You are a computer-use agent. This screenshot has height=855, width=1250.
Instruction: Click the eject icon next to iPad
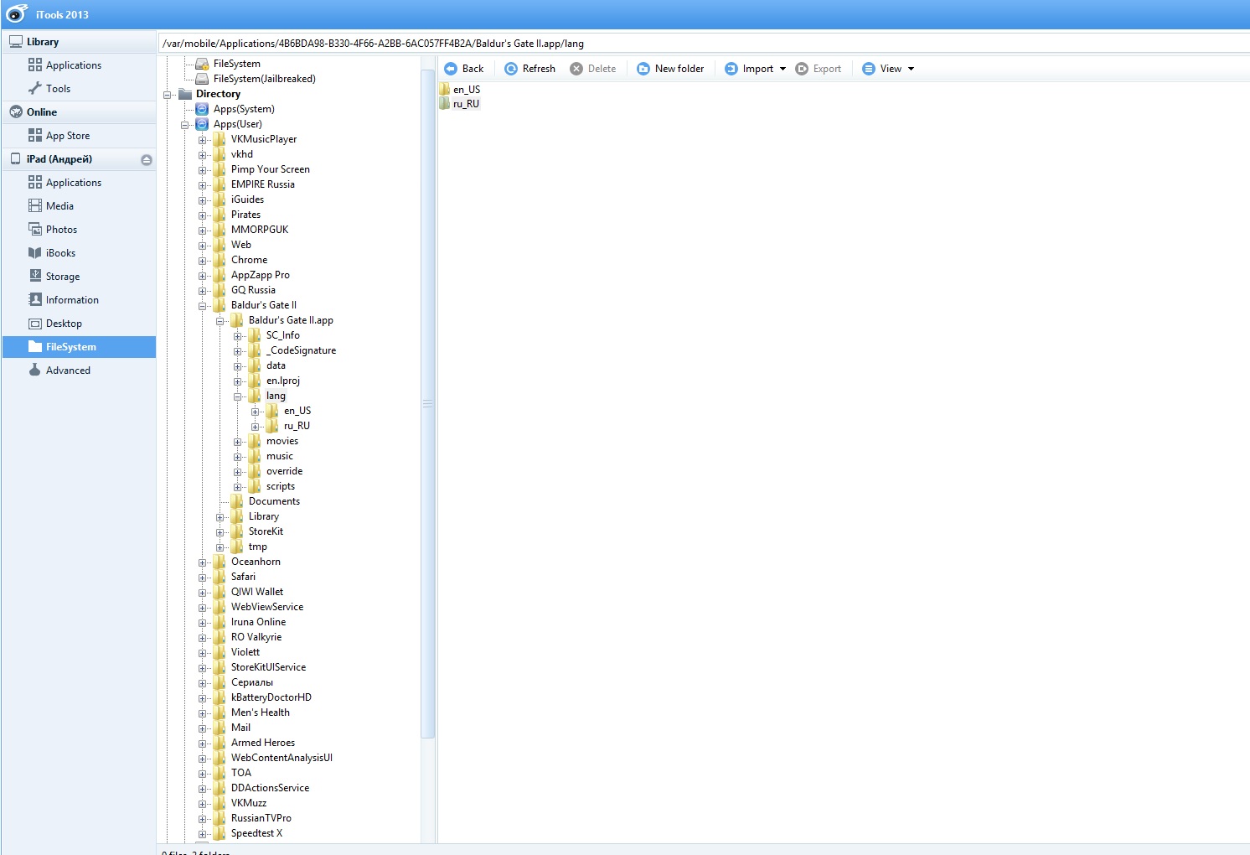click(147, 159)
